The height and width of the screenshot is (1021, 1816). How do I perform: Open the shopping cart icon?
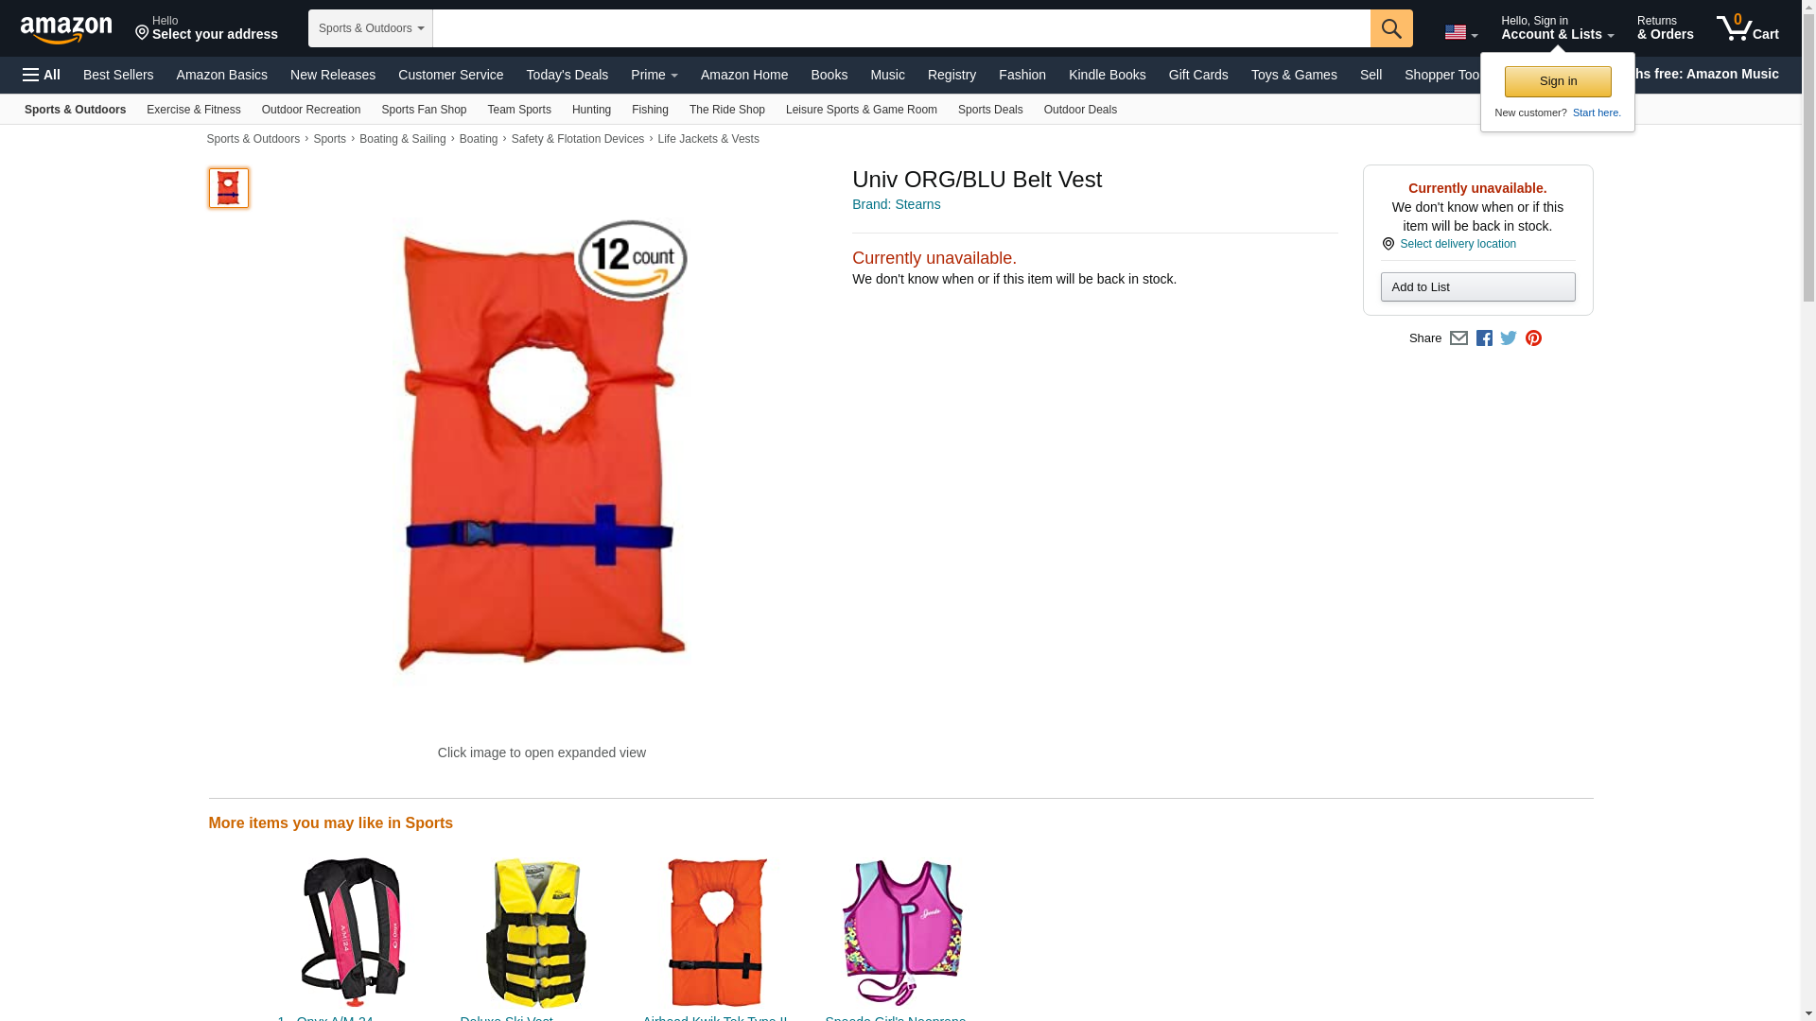coord(1747,27)
